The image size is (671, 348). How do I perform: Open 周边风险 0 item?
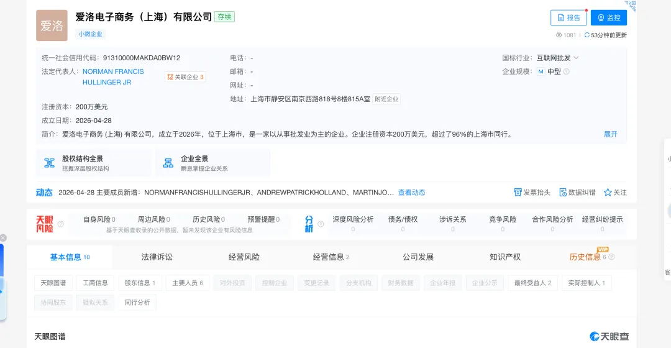pos(154,219)
